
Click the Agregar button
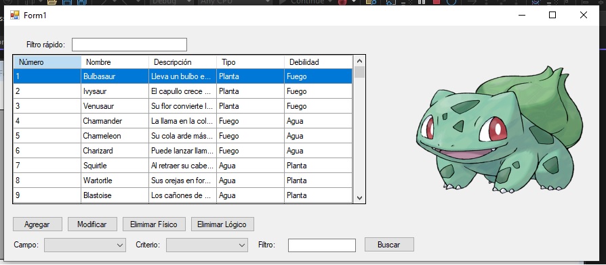point(37,224)
